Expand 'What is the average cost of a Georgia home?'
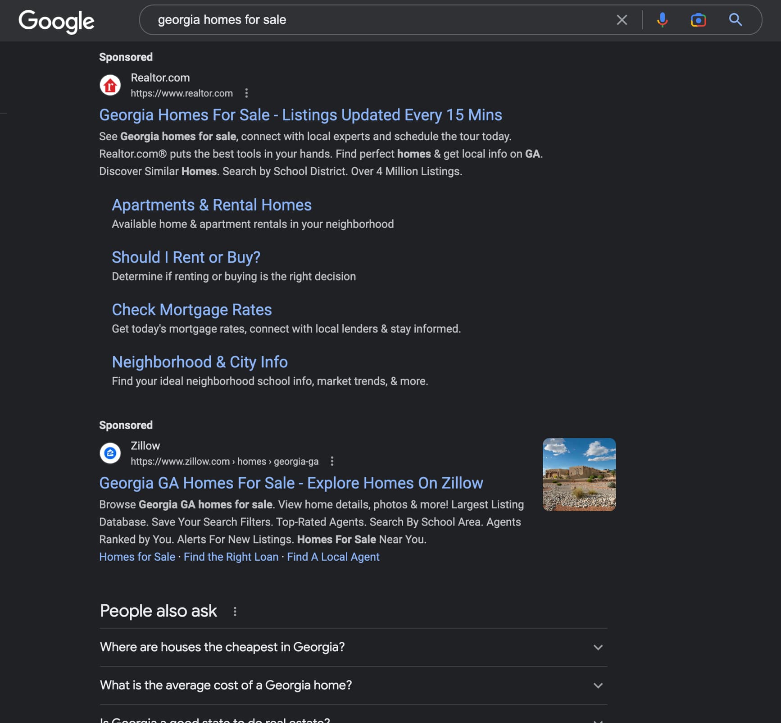 pyautogui.click(x=354, y=686)
